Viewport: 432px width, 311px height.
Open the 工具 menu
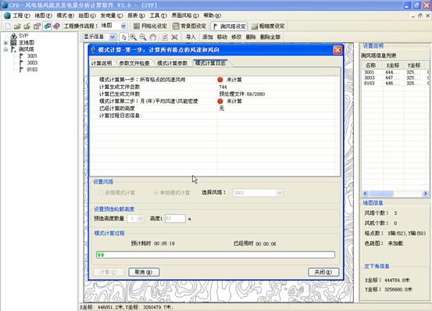tap(158, 16)
